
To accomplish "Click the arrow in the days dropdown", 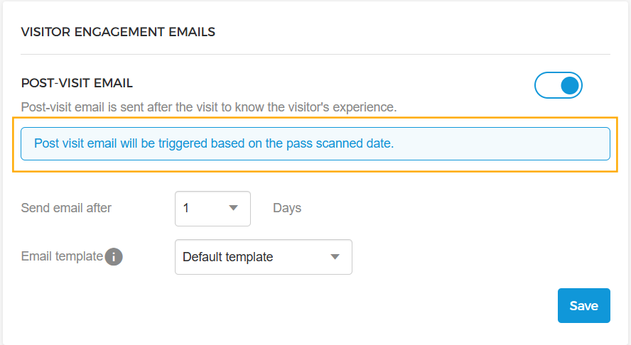I will click(233, 209).
